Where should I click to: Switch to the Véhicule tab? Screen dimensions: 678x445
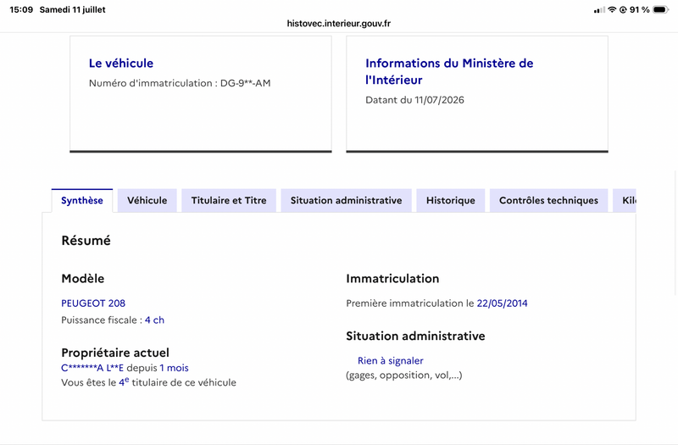pos(147,201)
